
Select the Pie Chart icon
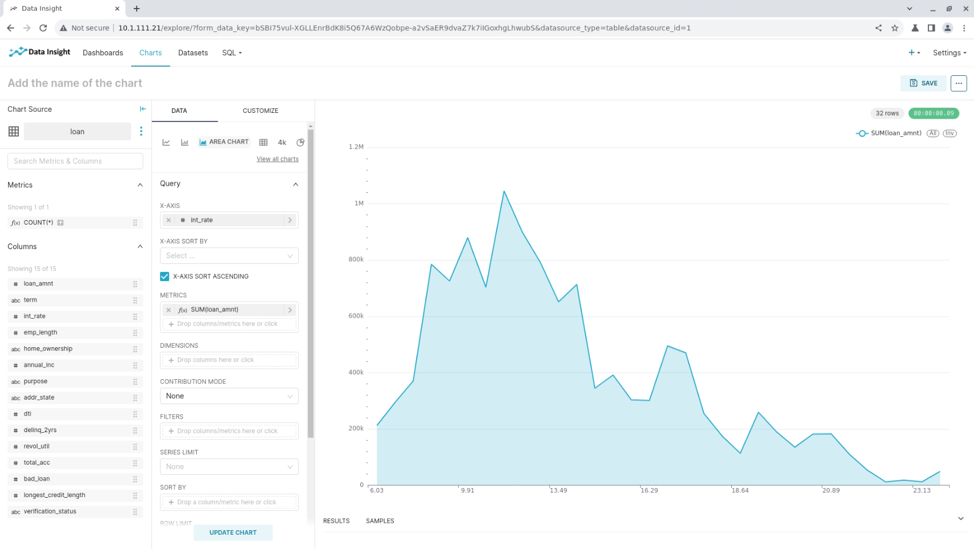pyautogui.click(x=300, y=142)
